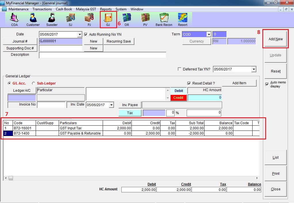Click the Add Item button
The height and width of the screenshot is (203, 294).
point(239,83)
